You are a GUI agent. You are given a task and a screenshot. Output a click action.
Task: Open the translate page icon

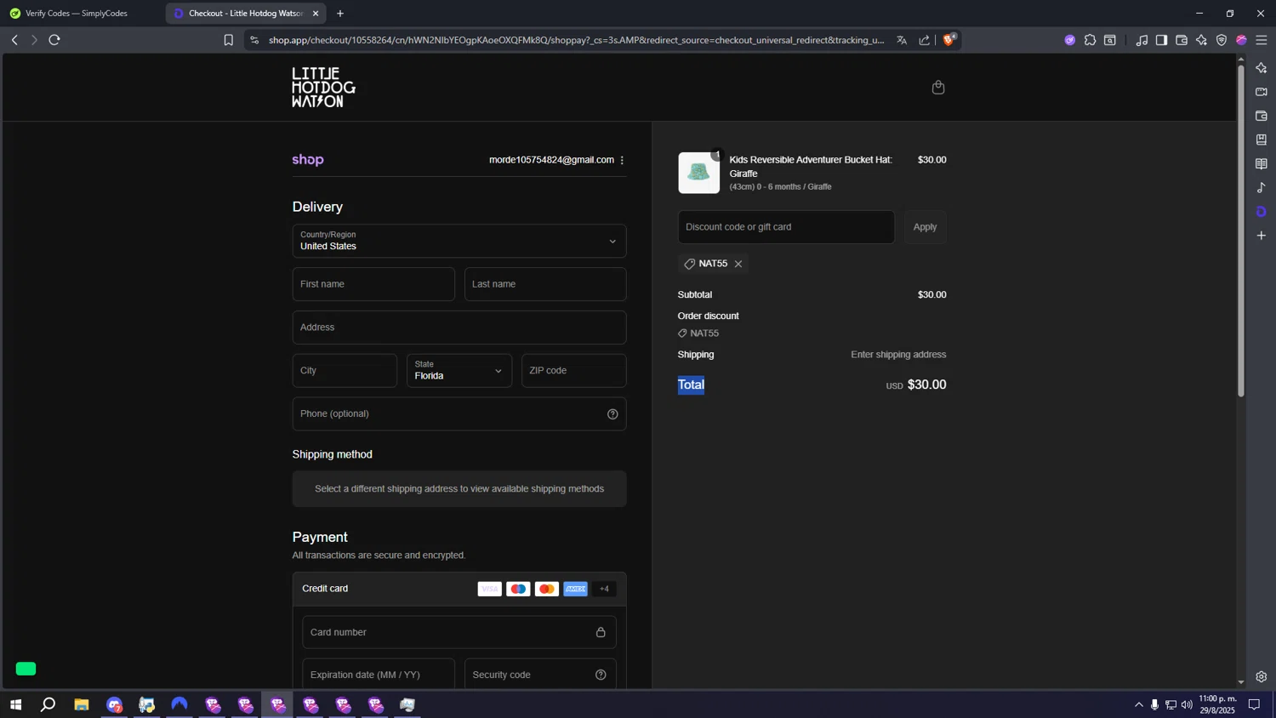(x=902, y=40)
